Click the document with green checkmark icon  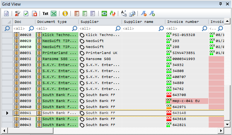pyautogui.click(x=26, y=14)
